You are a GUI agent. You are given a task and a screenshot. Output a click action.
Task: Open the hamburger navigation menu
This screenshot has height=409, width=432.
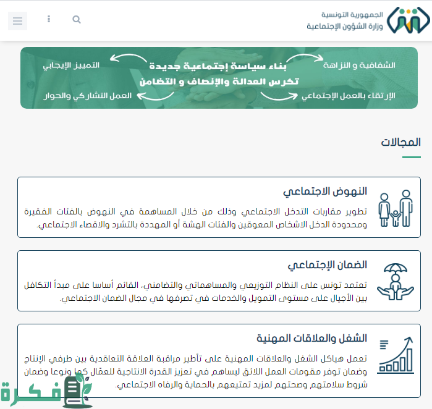point(17,21)
